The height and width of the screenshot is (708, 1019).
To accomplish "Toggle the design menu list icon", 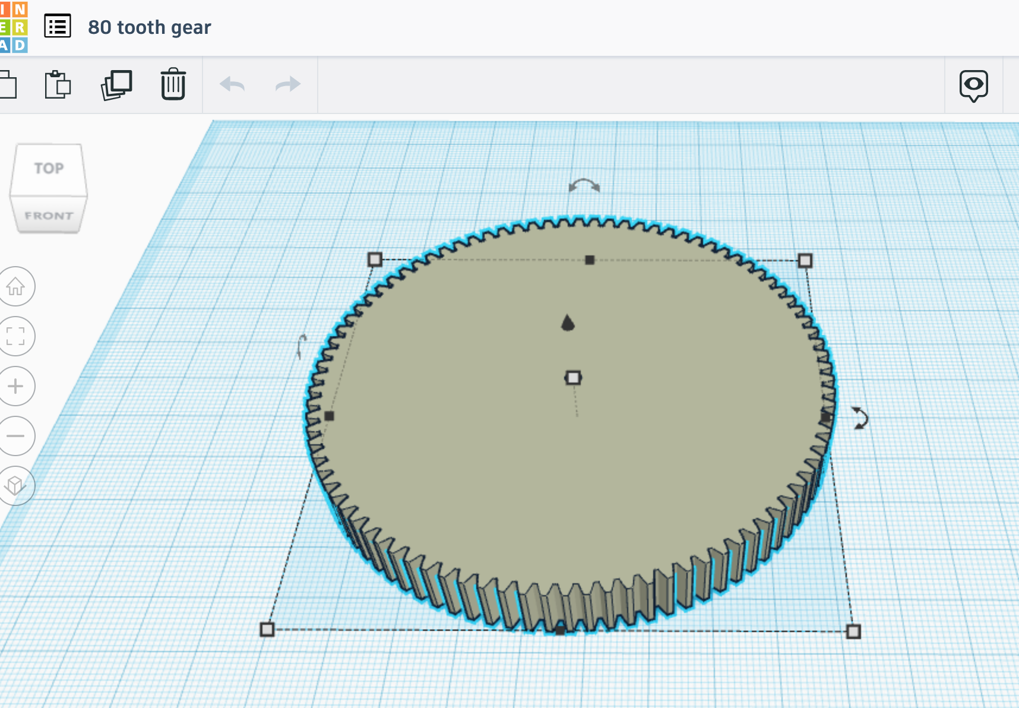I will click(57, 27).
